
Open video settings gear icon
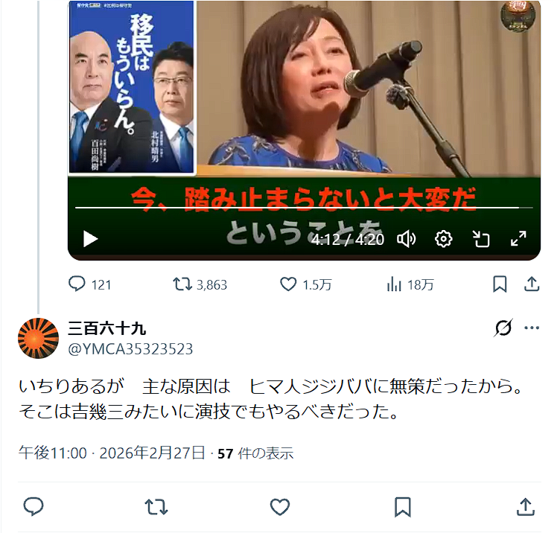click(443, 239)
